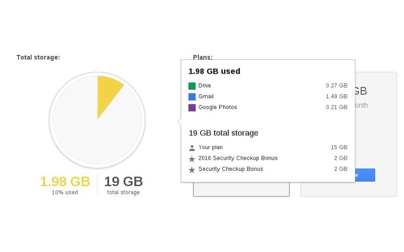Screen dimensions: 404x252
Task: Click the gray 19 GB figure under chart
Action: (123, 181)
